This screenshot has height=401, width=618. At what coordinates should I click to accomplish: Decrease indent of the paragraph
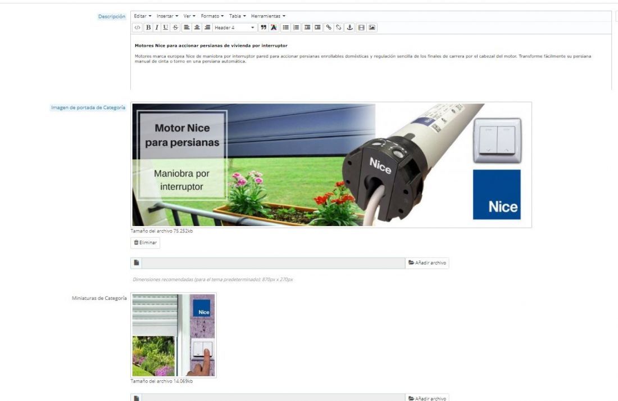click(x=307, y=28)
